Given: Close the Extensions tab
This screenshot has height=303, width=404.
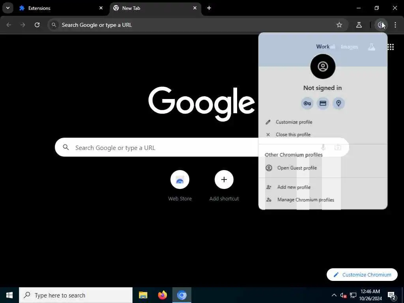Looking at the screenshot, I should tap(101, 8).
